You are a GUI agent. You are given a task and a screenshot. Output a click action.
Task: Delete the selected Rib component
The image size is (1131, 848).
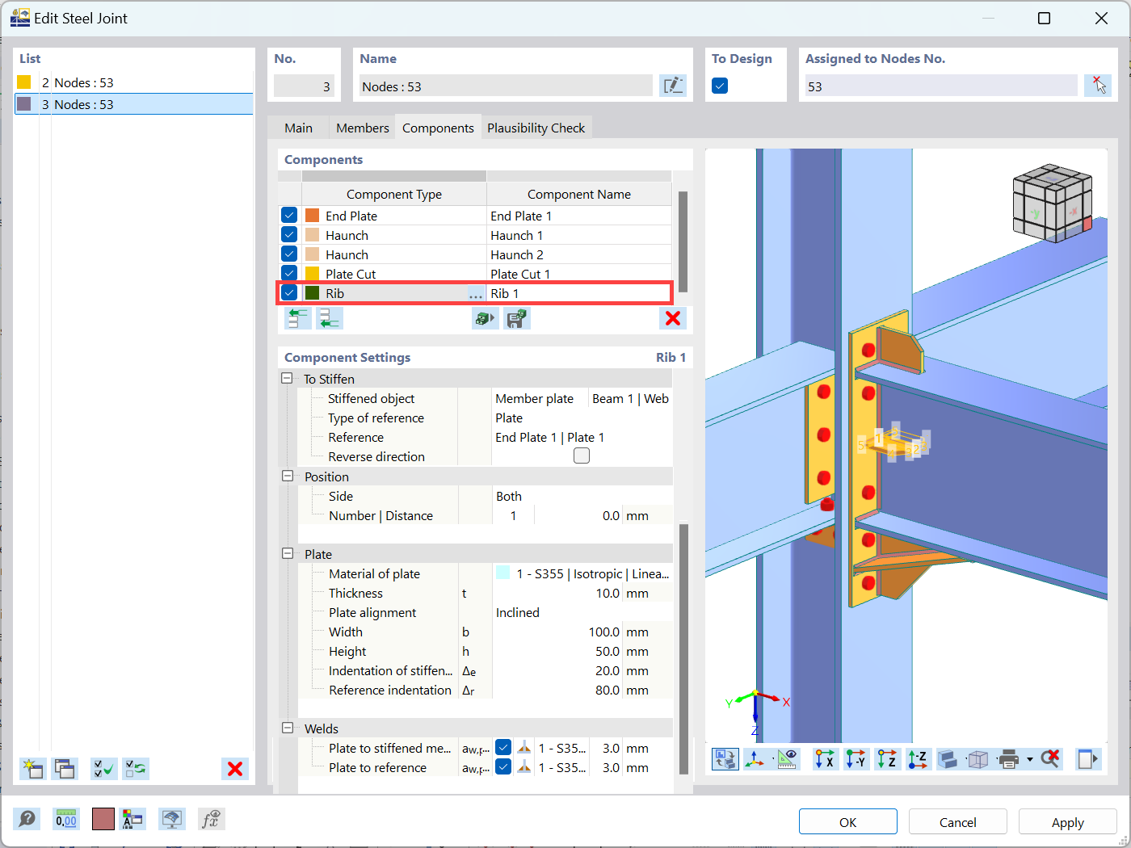[x=672, y=318]
